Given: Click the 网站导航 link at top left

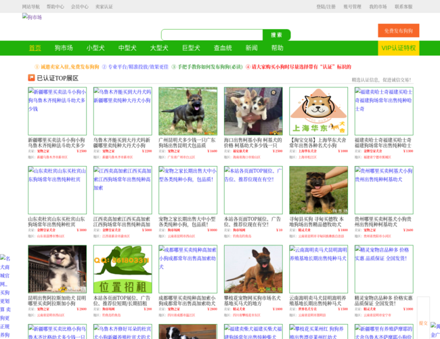Looking at the screenshot, I should pos(30,7).
